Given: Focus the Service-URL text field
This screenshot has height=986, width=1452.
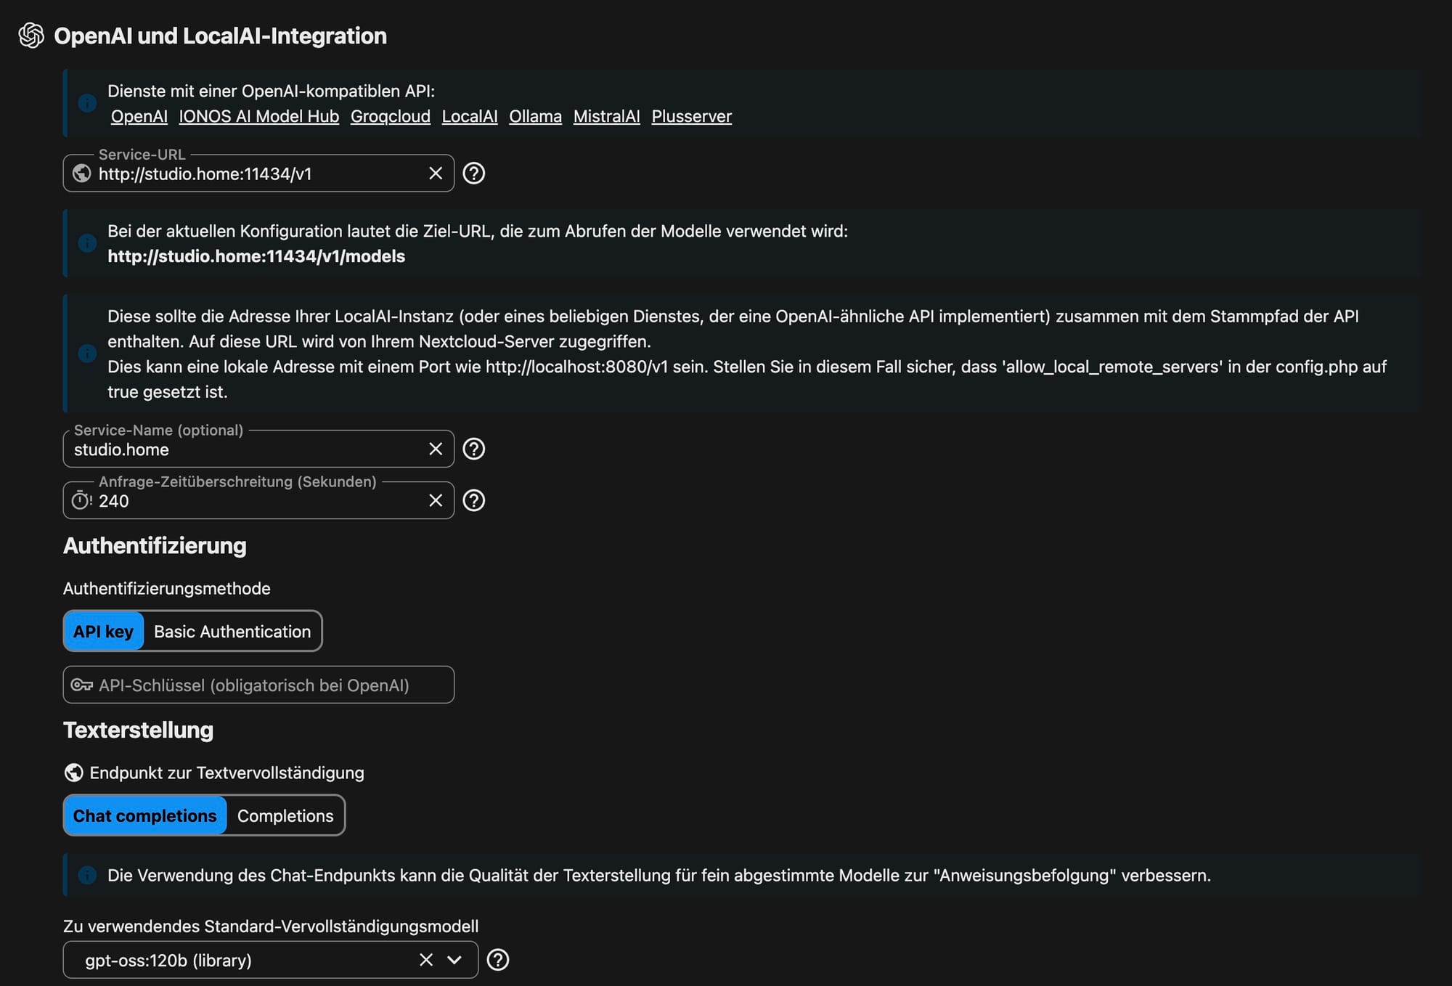Looking at the screenshot, I should (254, 174).
